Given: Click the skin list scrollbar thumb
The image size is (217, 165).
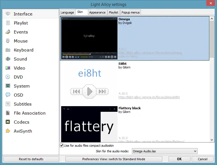Looking at the screenshot, I should 212,39.
